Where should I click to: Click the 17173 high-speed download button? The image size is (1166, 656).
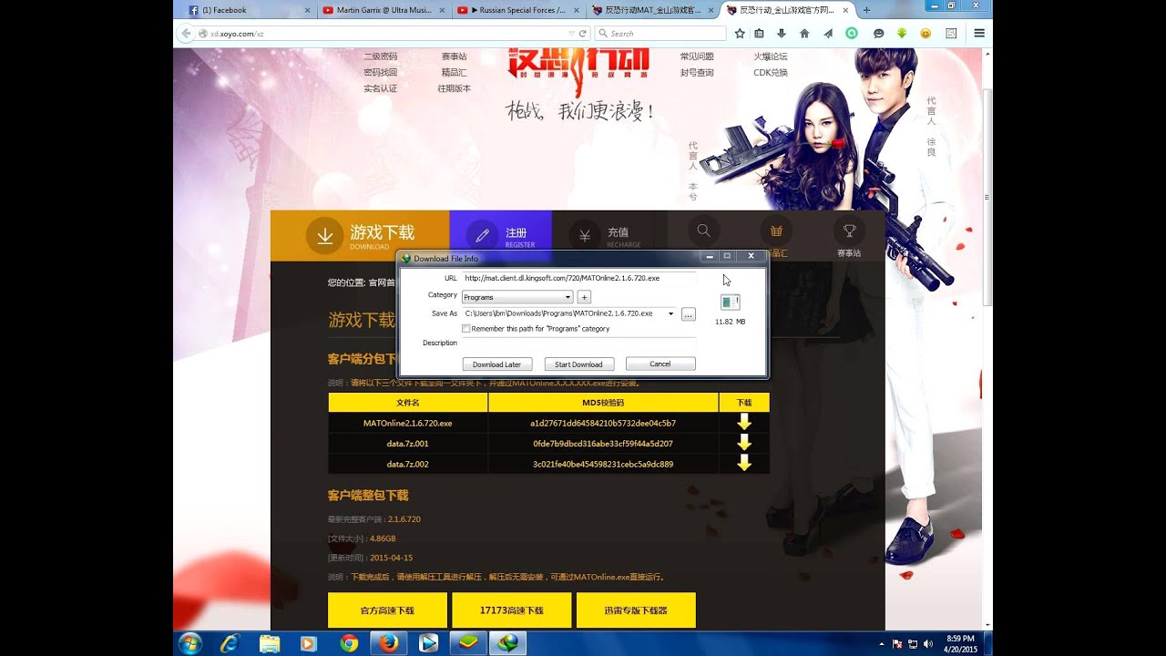tap(512, 610)
